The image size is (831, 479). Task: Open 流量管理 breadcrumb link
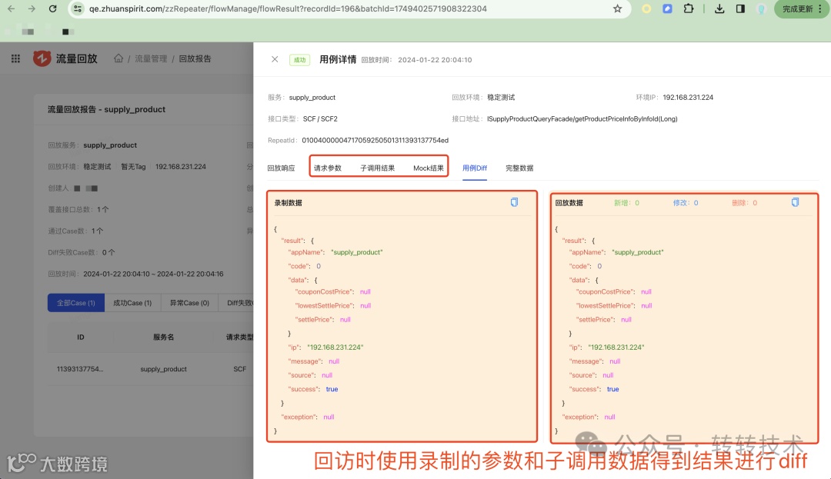151,58
